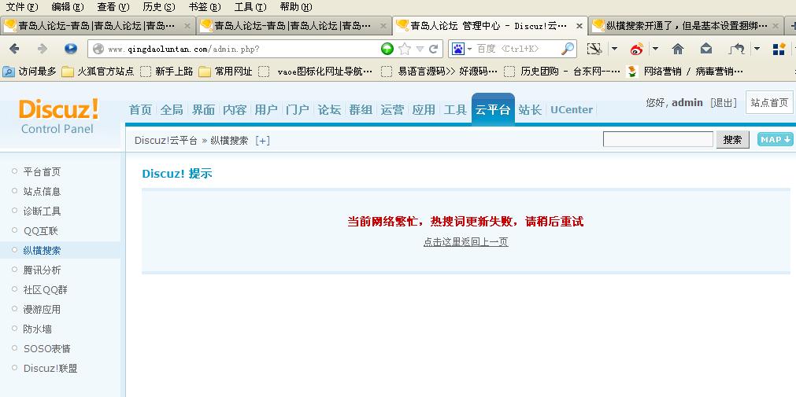
Task: Go to the 用户 admin nav tab
Action: tap(266, 109)
